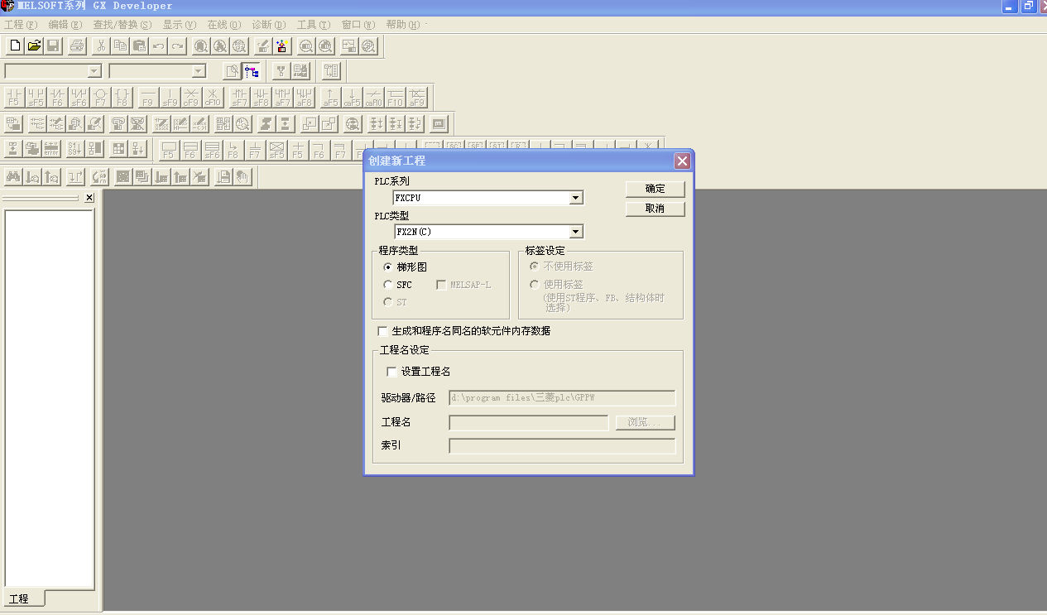Click the Save diskette icon in toolbar
Viewport: 1047px width, 615px height.
coord(53,46)
